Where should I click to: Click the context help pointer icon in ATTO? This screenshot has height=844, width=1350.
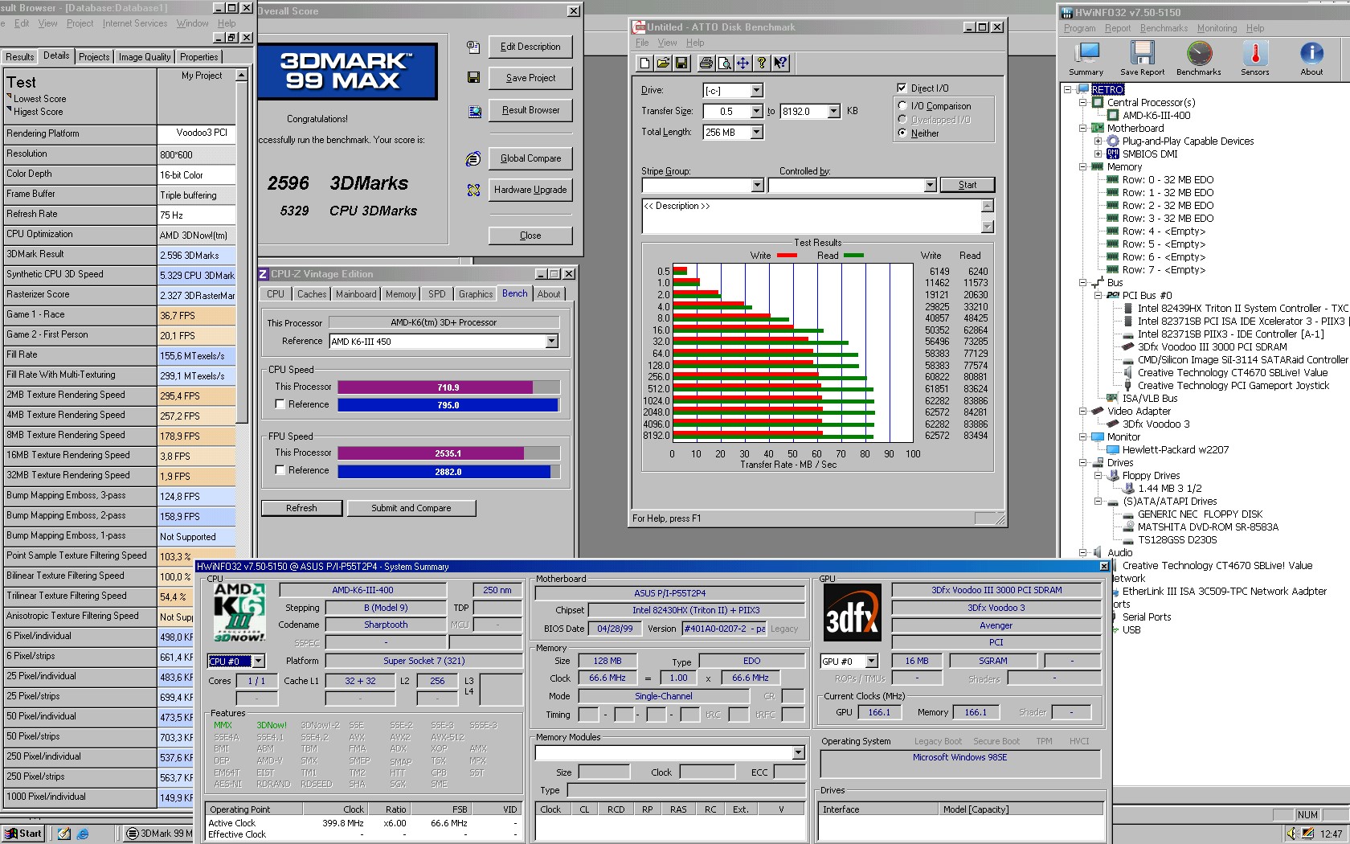click(x=780, y=63)
